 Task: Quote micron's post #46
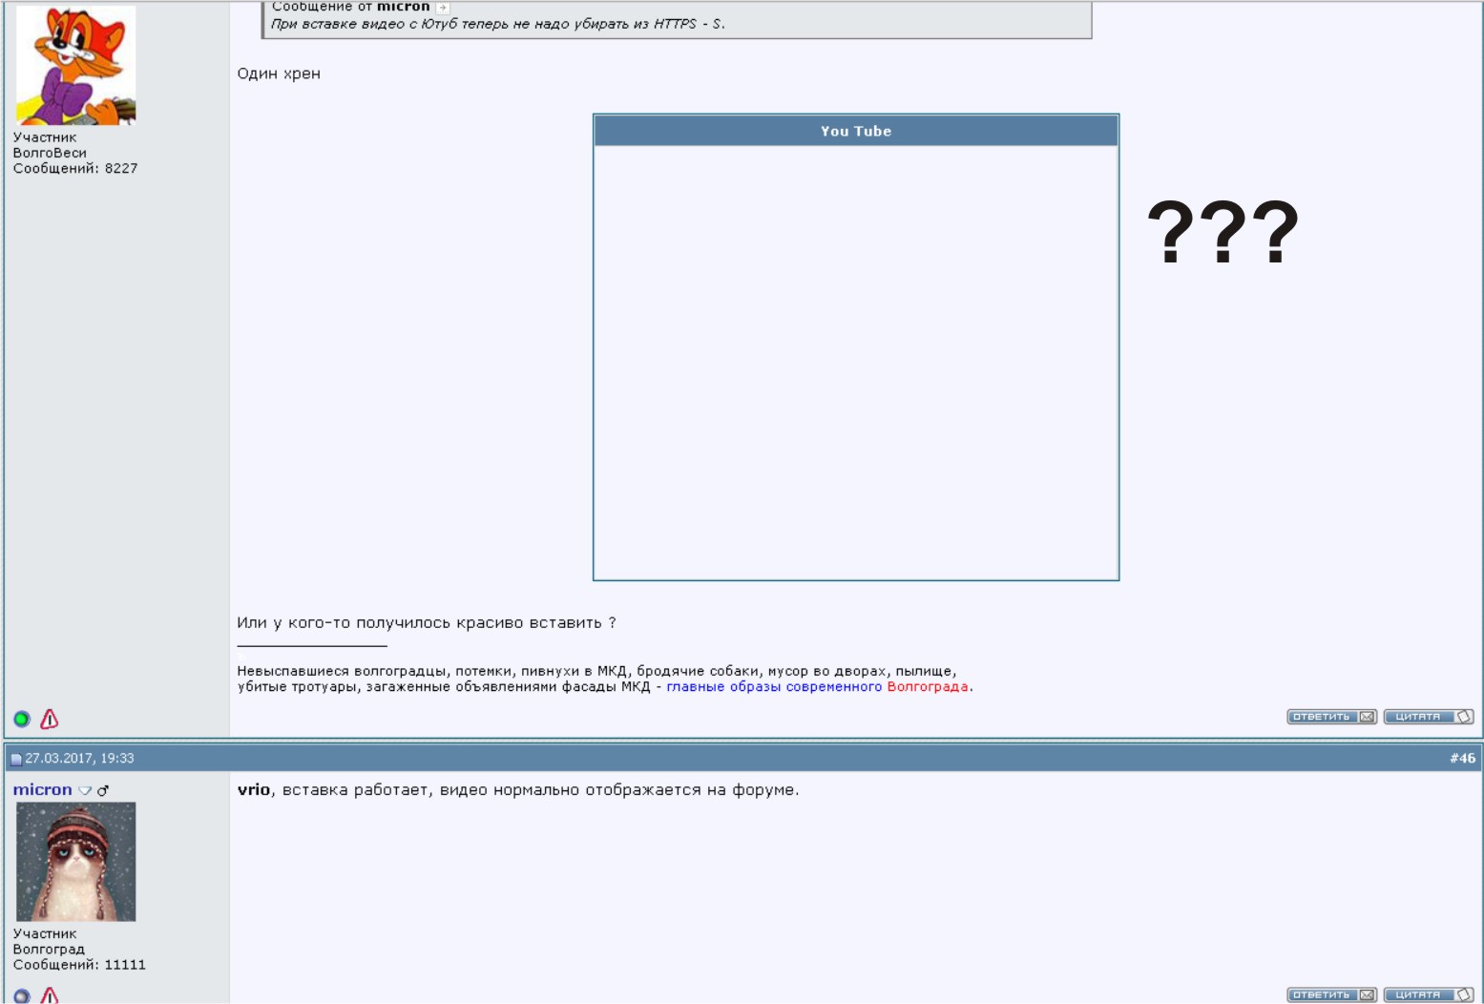coord(1429,995)
